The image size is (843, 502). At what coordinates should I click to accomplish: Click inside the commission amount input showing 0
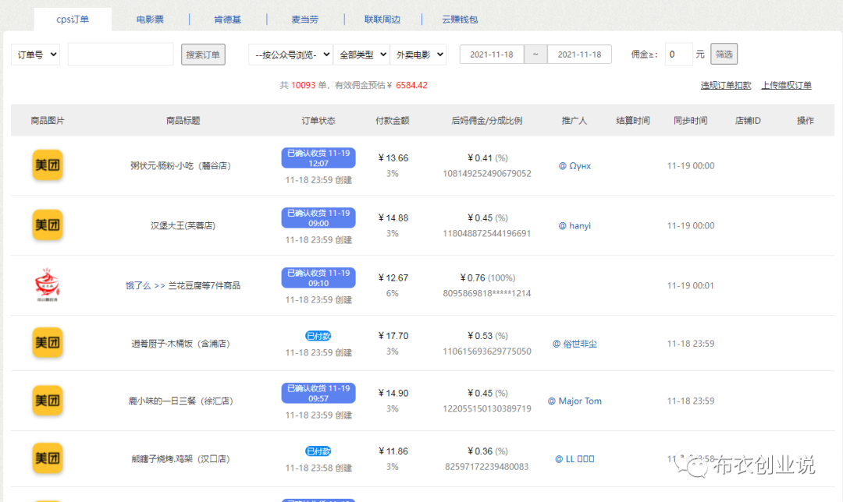coord(678,54)
